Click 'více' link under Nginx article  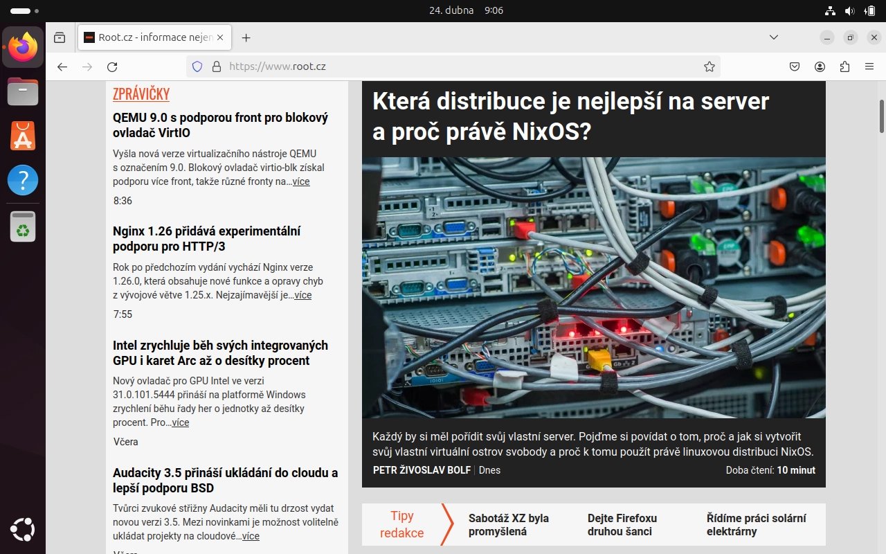click(x=302, y=295)
